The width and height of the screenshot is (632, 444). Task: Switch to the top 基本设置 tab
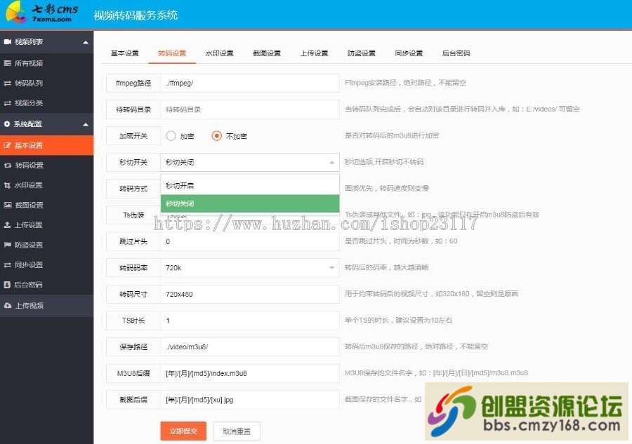124,53
